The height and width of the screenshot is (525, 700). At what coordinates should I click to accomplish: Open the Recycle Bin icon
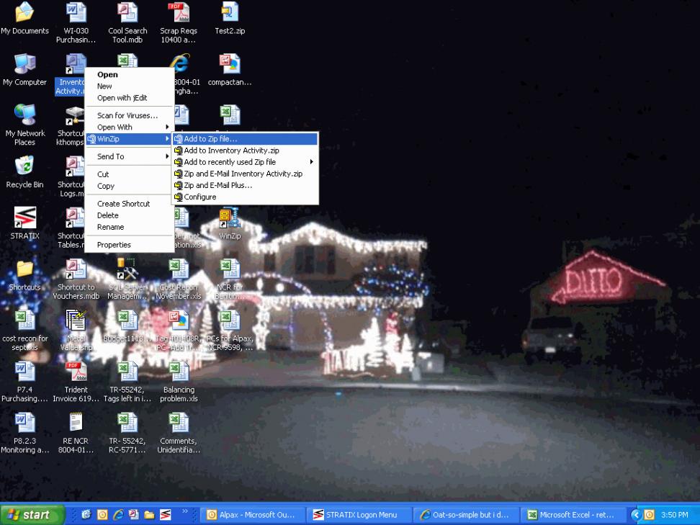(x=24, y=168)
